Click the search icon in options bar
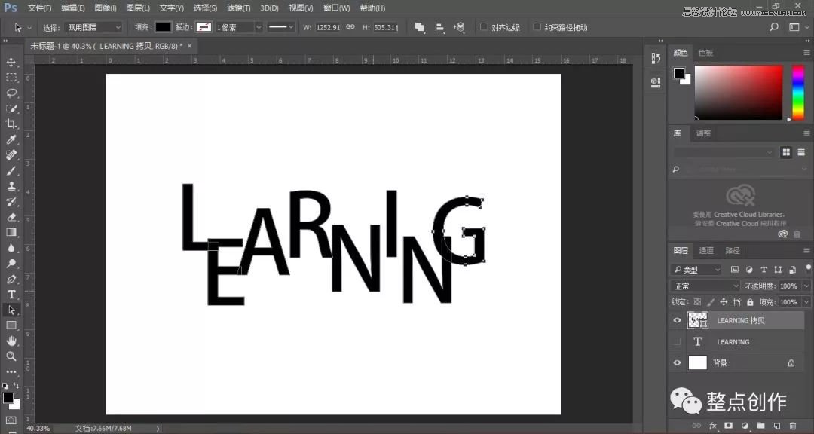The image size is (814, 434). pos(774,27)
